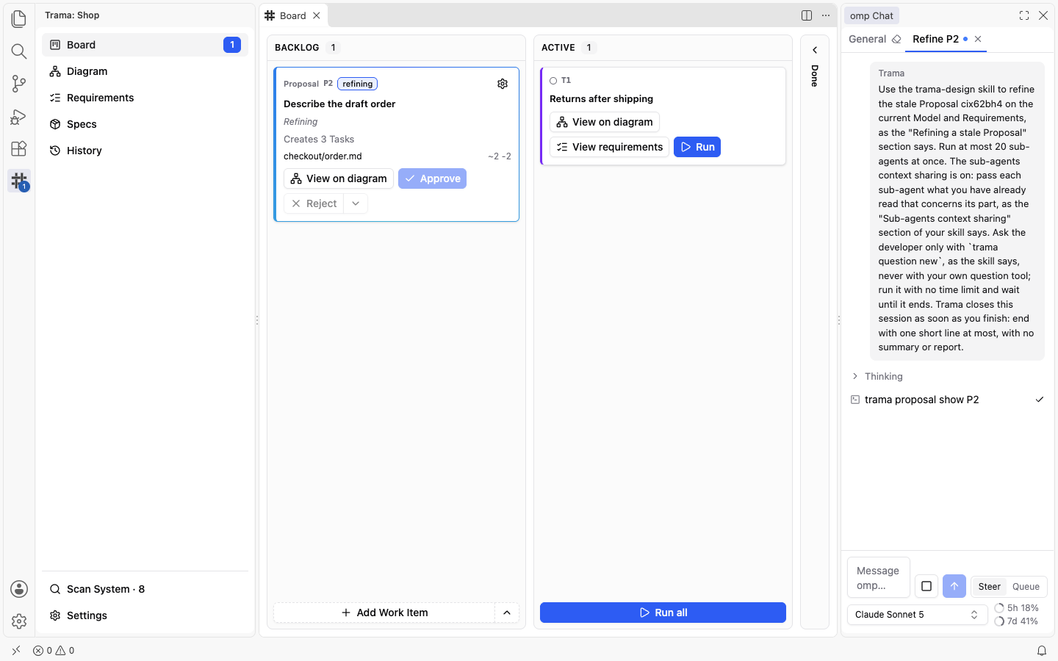Select Steer message mode
The width and height of the screenshot is (1058, 661).
(989, 586)
